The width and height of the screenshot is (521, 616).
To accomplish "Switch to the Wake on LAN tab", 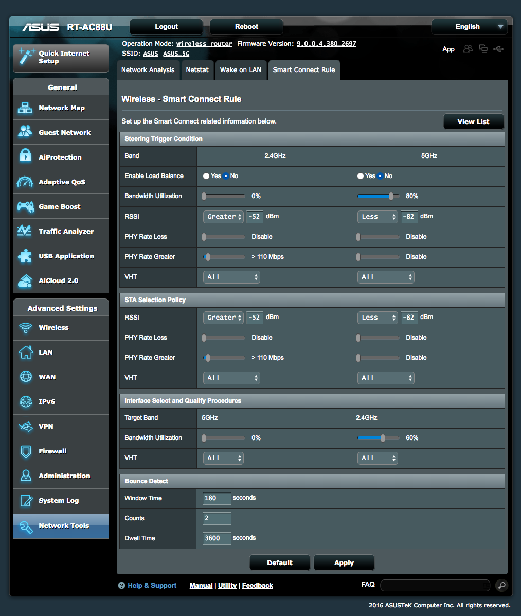I will point(240,70).
